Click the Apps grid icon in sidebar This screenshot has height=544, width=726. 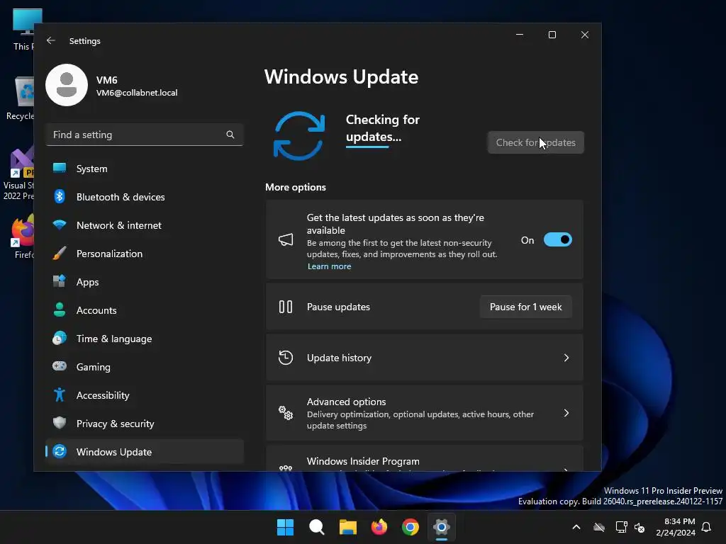pos(60,281)
